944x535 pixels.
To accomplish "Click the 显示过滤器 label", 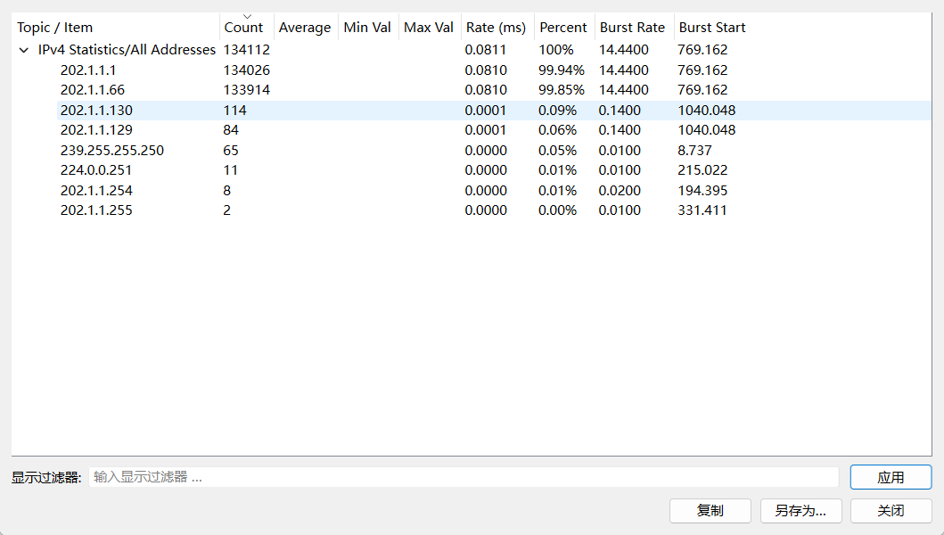I will (46, 478).
